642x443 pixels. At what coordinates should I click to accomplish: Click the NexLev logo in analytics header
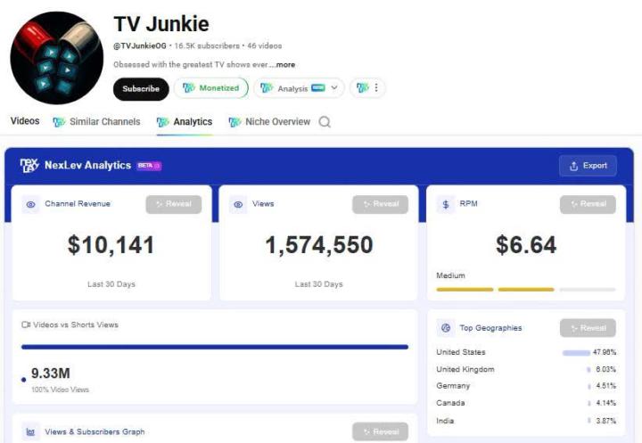(x=29, y=166)
